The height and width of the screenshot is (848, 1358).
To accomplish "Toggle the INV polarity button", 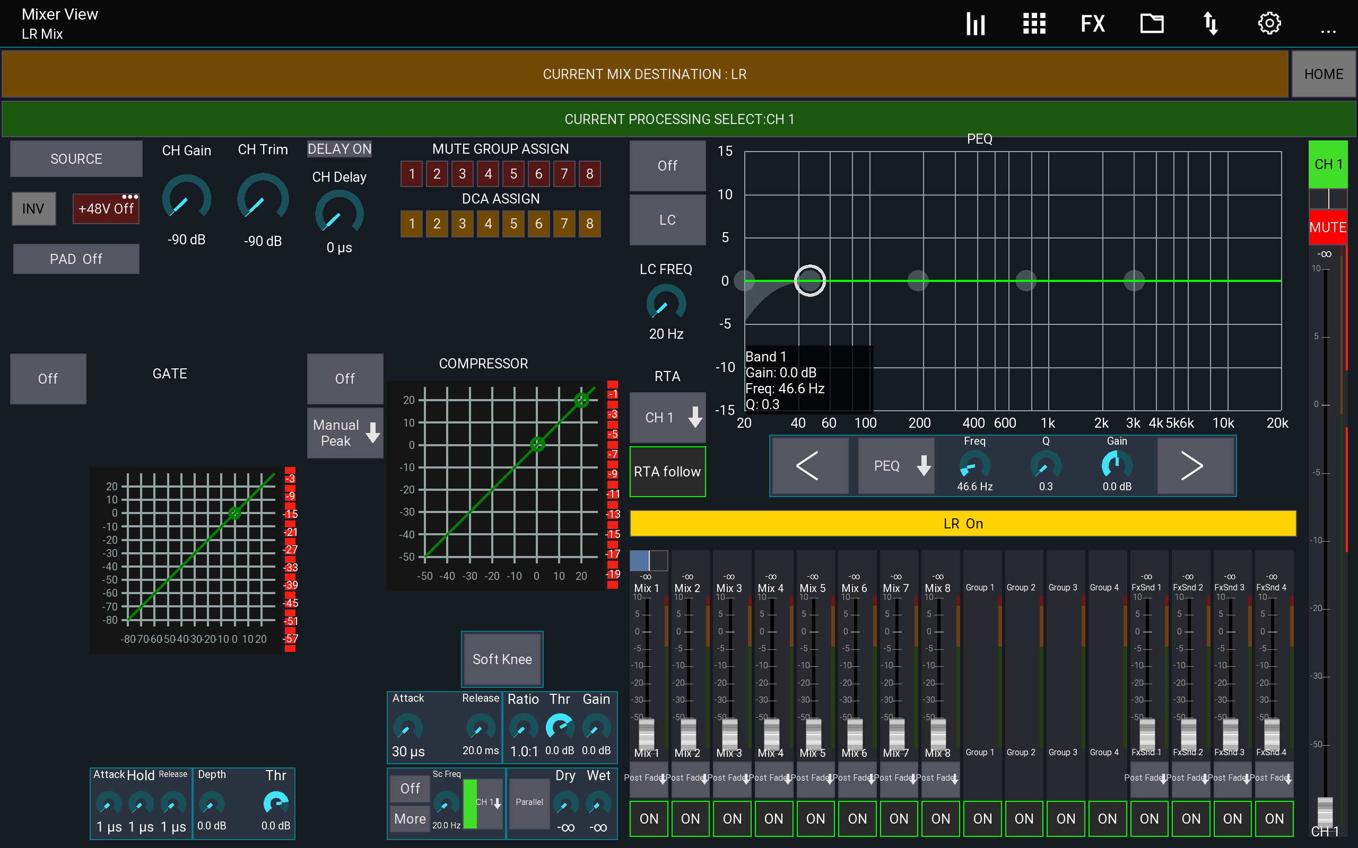I will click(33, 209).
